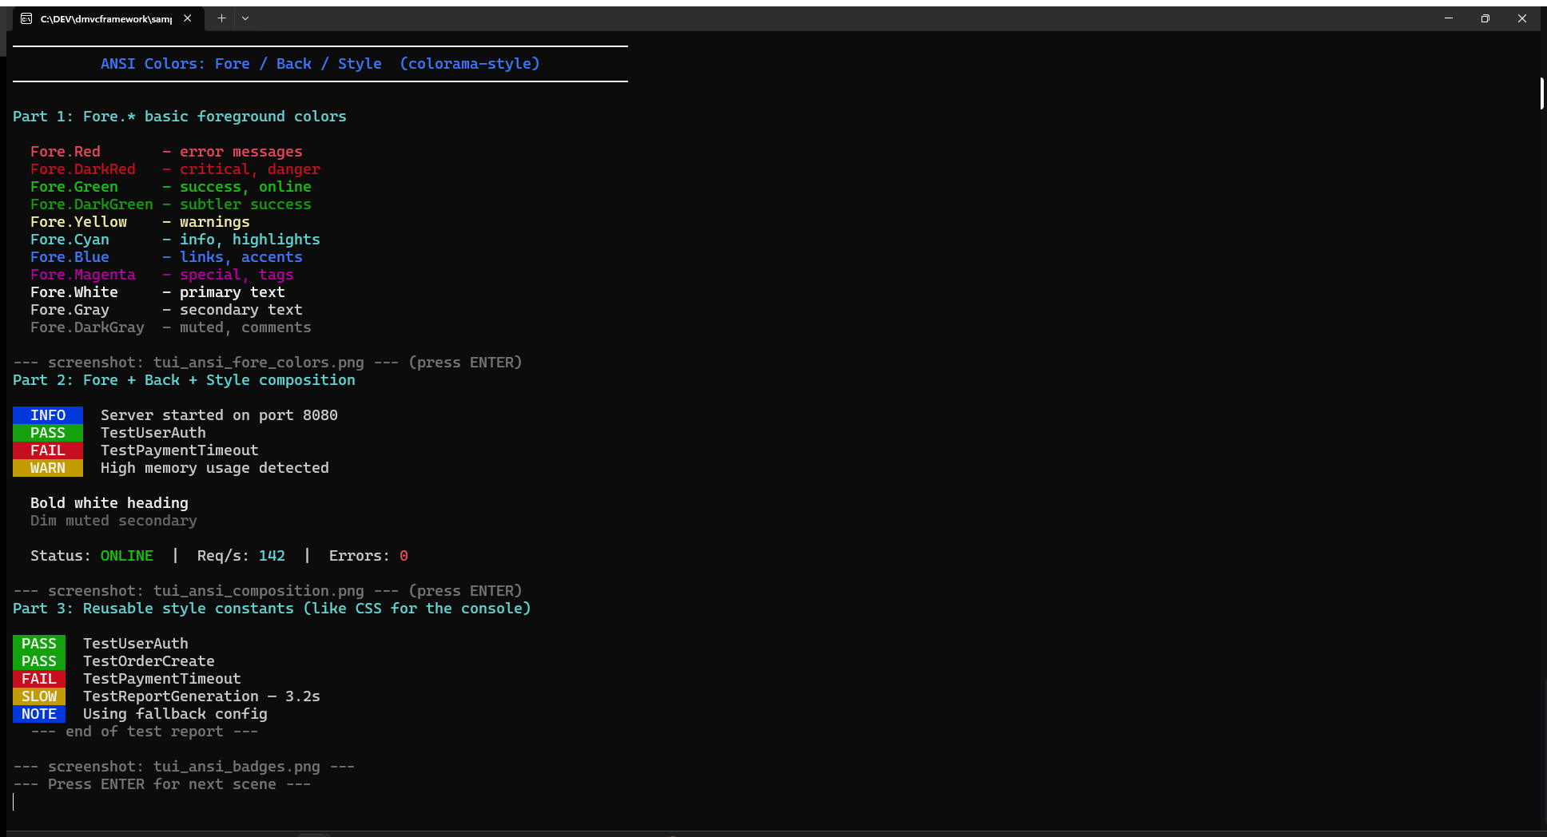Click '--- end of test report ---'
Image resolution: width=1547 pixels, height=837 pixels.
(x=145, y=732)
